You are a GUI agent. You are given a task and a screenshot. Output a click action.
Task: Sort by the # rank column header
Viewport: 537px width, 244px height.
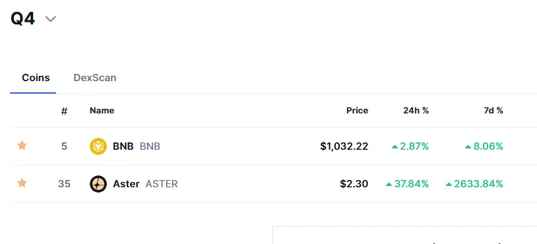tap(64, 111)
